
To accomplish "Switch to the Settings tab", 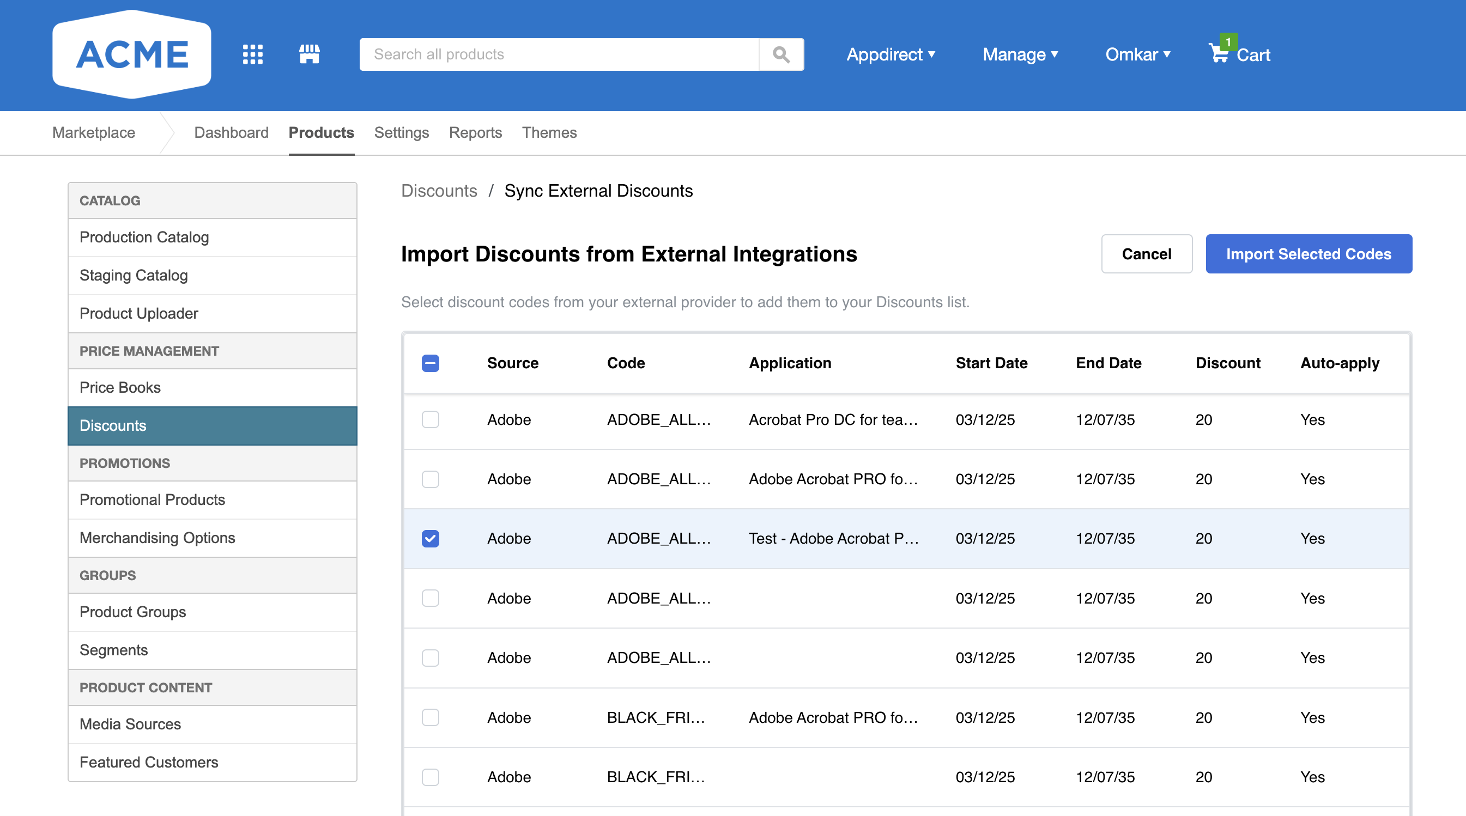I will tap(401, 132).
